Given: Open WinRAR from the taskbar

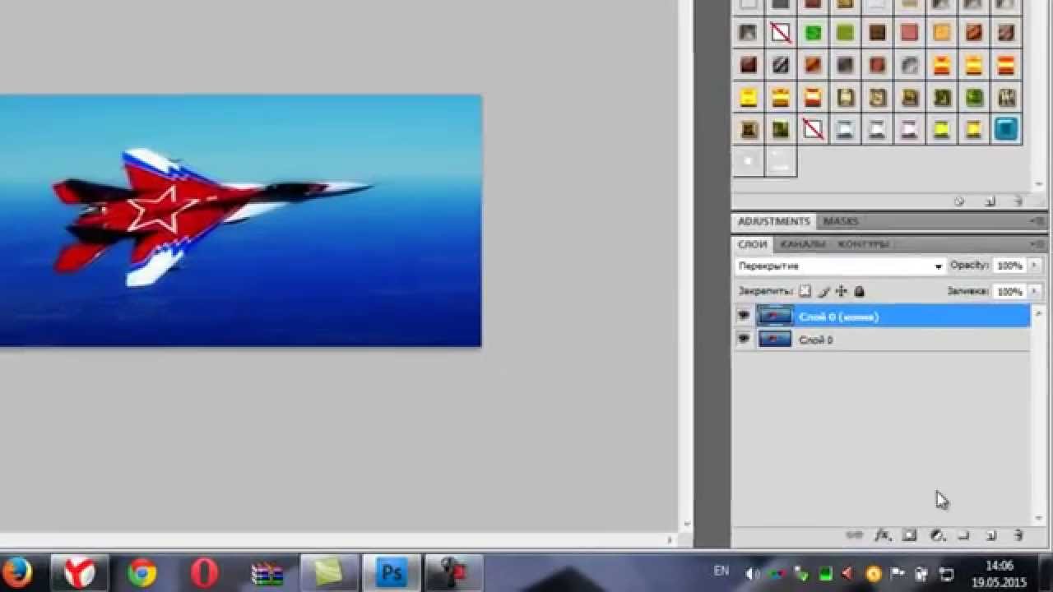Looking at the screenshot, I should click(x=267, y=572).
